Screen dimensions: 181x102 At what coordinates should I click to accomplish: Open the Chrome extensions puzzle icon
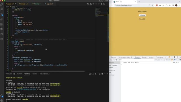170,5
